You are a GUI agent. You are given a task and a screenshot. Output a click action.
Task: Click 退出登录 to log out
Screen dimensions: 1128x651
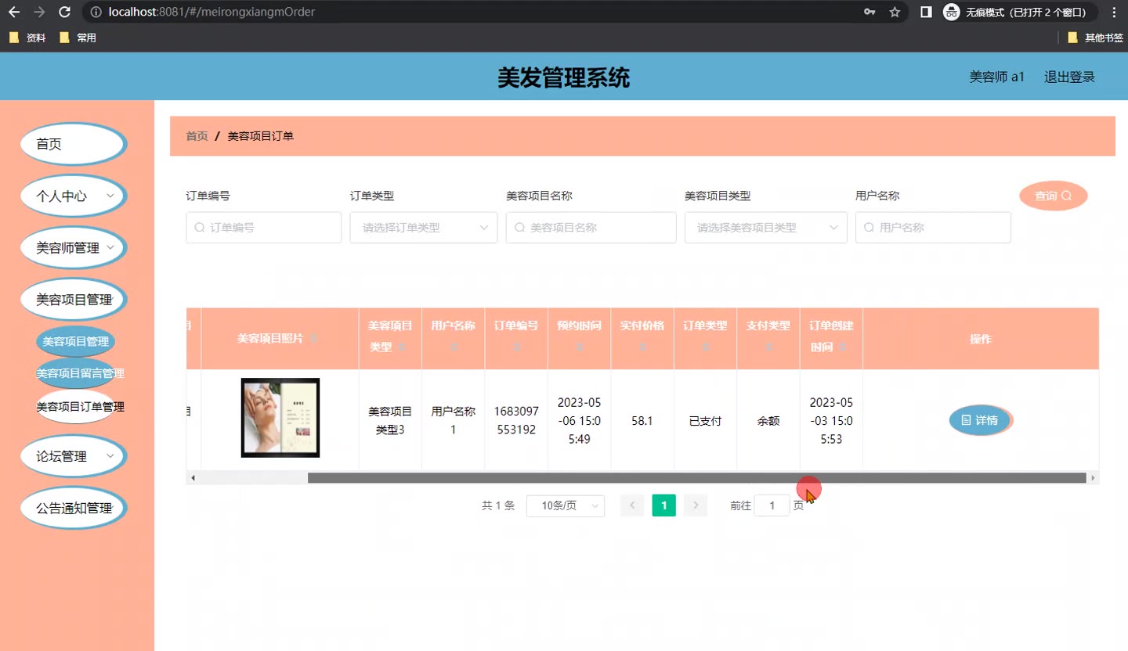(1069, 77)
